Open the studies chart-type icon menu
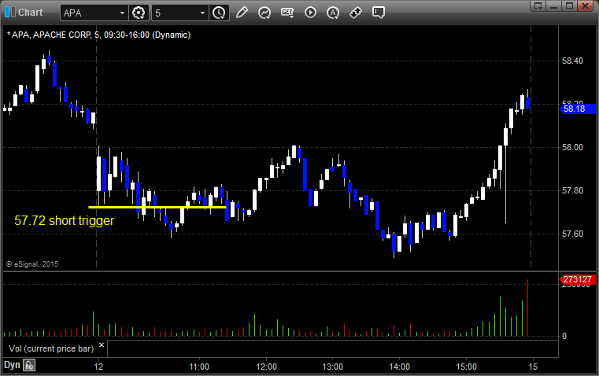This screenshot has height=376, width=599. (264, 13)
